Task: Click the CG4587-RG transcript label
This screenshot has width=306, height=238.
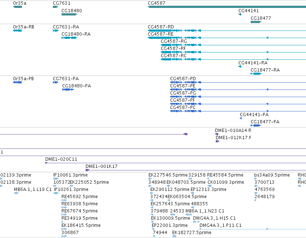Action: coord(174,41)
